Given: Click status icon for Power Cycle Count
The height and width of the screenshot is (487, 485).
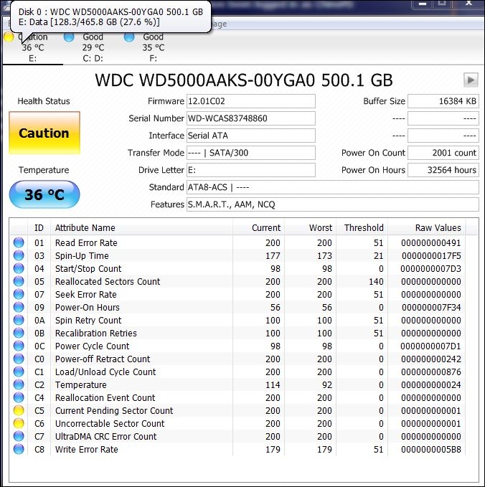Looking at the screenshot, I should 19,346.
